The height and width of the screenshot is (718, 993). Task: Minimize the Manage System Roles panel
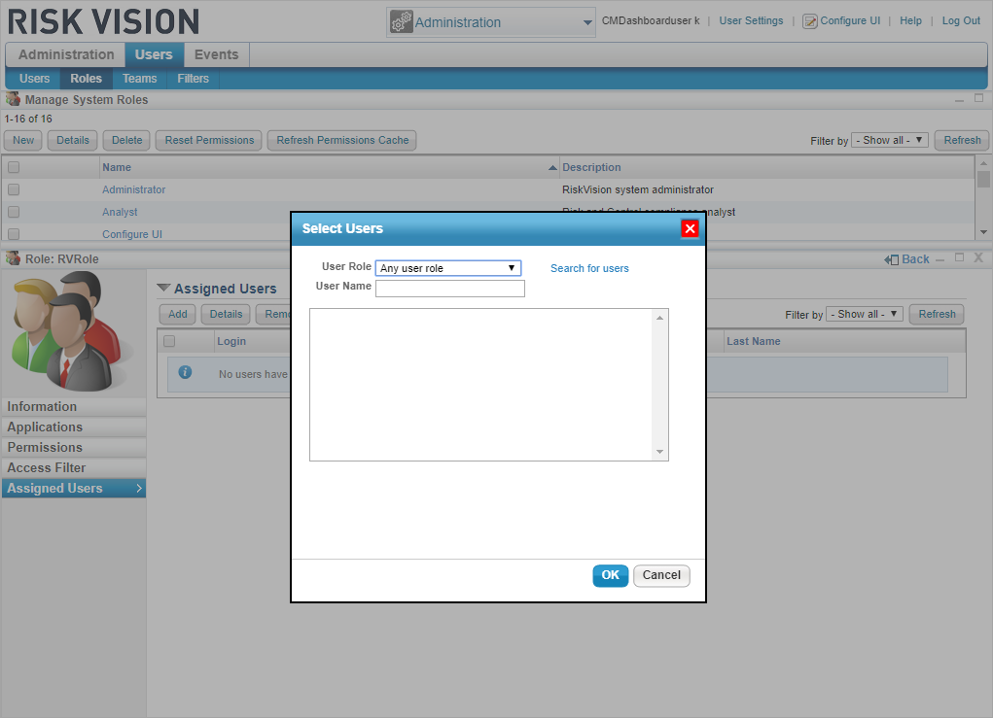tap(959, 100)
